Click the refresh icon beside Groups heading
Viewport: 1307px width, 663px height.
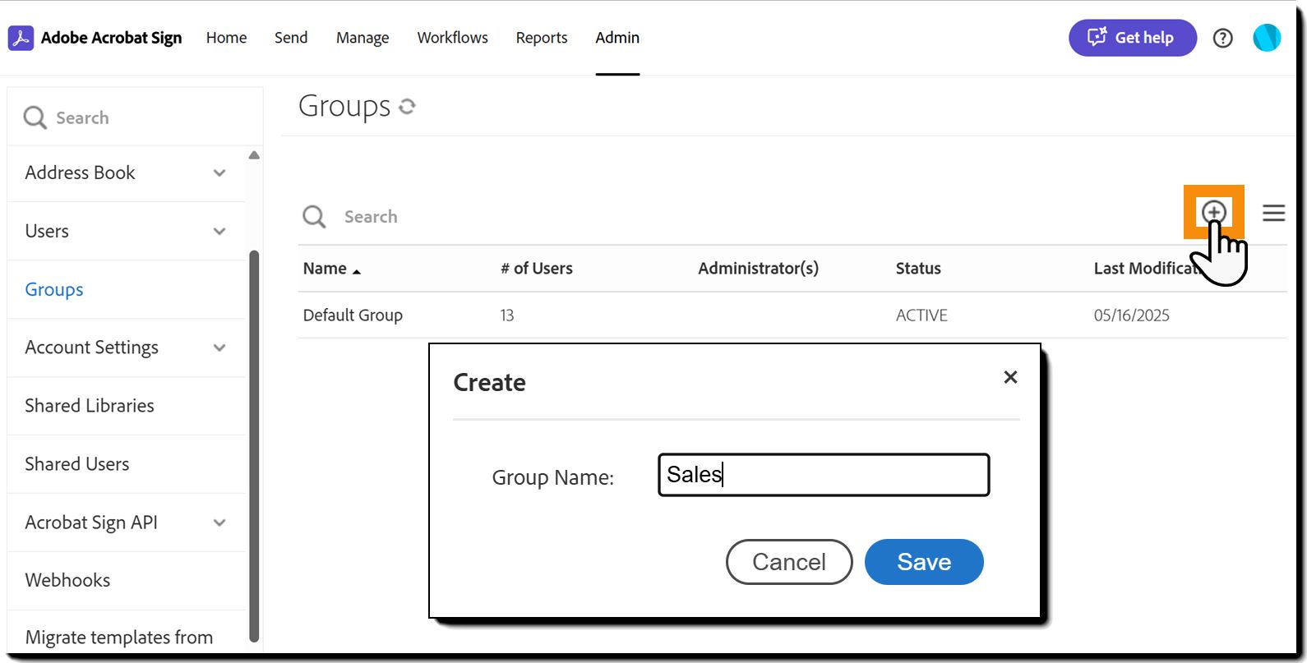click(407, 106)
